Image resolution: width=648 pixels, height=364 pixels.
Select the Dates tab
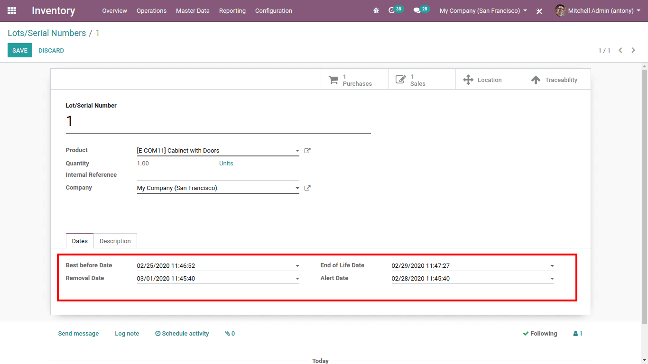[80, 241]
